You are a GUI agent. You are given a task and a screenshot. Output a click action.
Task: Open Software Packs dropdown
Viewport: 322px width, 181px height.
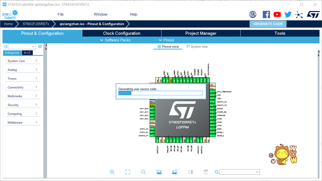click(x=115, y=40)
